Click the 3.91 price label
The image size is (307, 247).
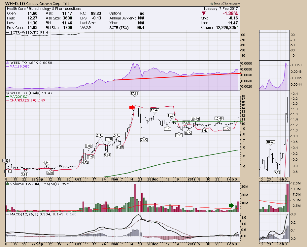pyautogui.click(x=8, y=171)
